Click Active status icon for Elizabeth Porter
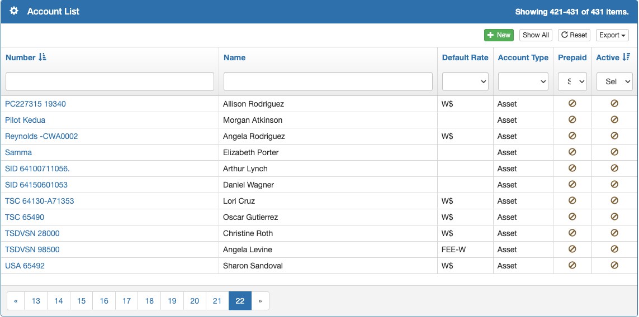This screenshot has width=639, height=317. pyautogui.click(x=614, y=152)
